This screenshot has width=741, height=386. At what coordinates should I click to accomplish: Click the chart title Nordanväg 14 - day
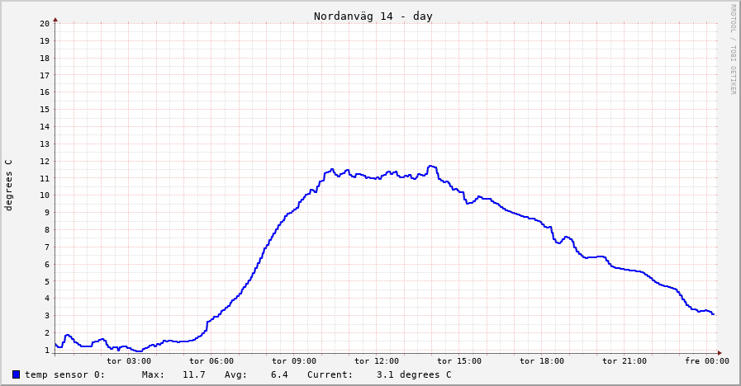click(373, 16)
